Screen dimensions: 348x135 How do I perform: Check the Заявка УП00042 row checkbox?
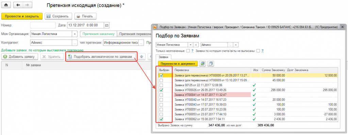coord(161,100)
